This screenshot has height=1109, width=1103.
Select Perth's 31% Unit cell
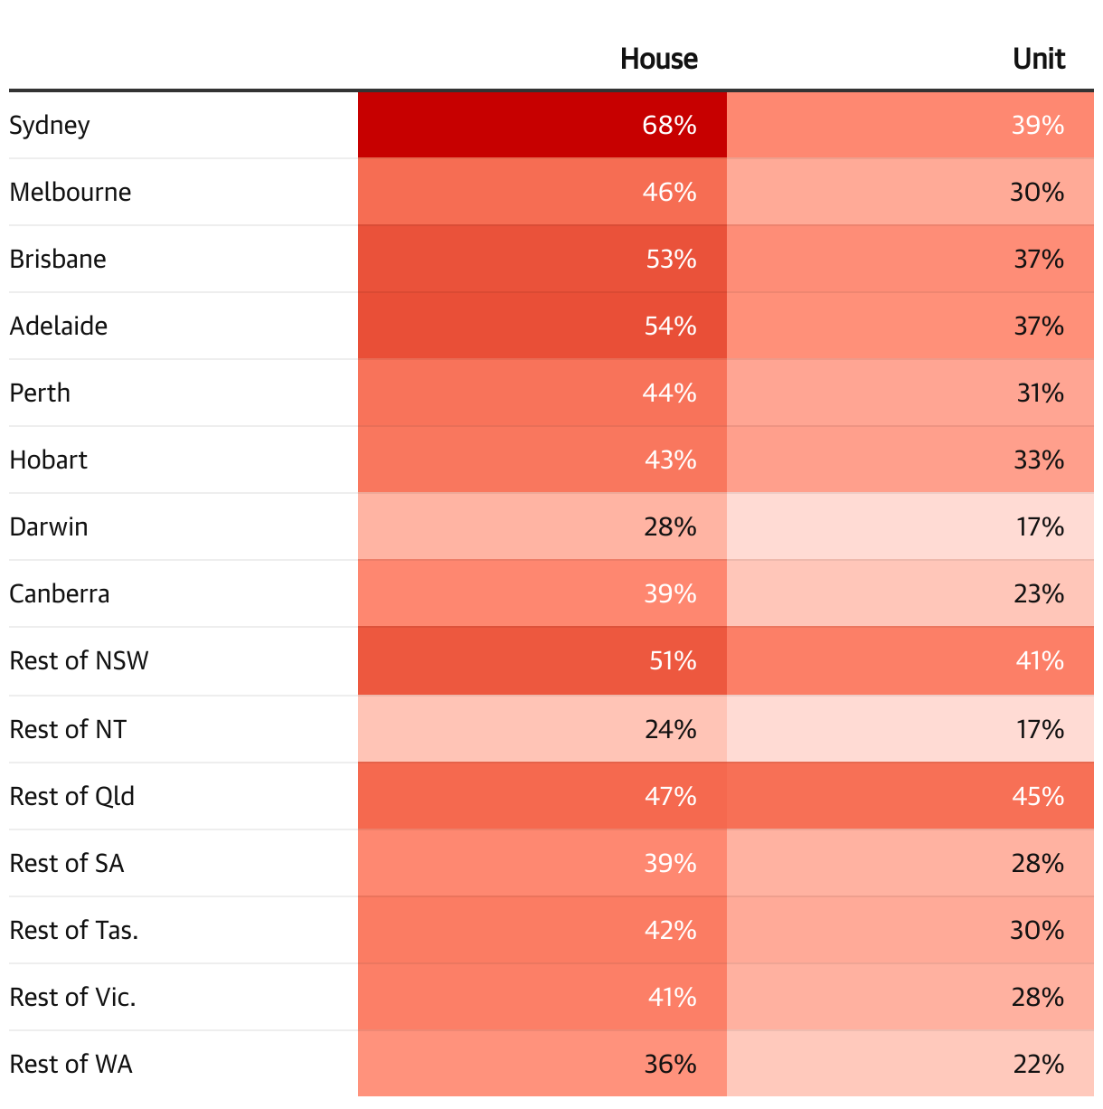click(x=910, y=393)
